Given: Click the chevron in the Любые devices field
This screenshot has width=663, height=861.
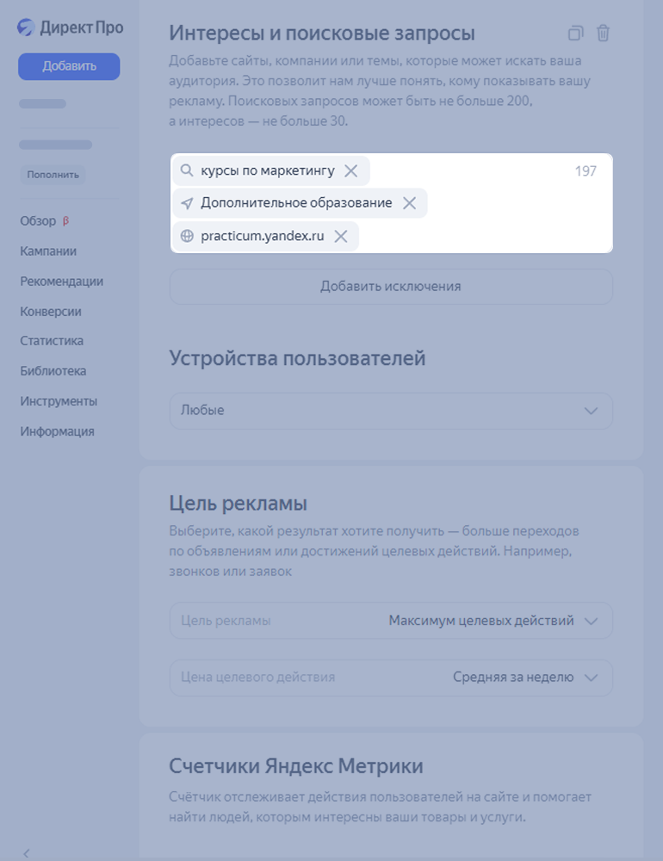Looking at the screenshot, I should coord(591,411).
